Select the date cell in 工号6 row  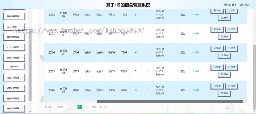point(160,90)
